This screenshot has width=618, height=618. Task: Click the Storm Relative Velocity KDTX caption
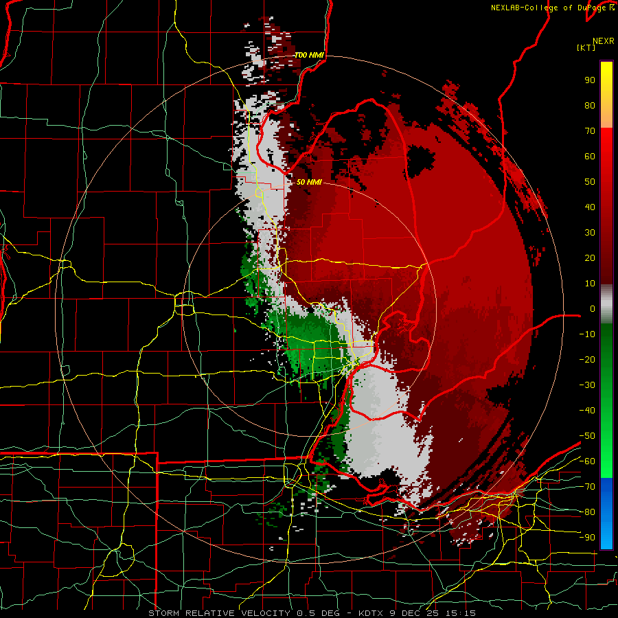point(312,613)
